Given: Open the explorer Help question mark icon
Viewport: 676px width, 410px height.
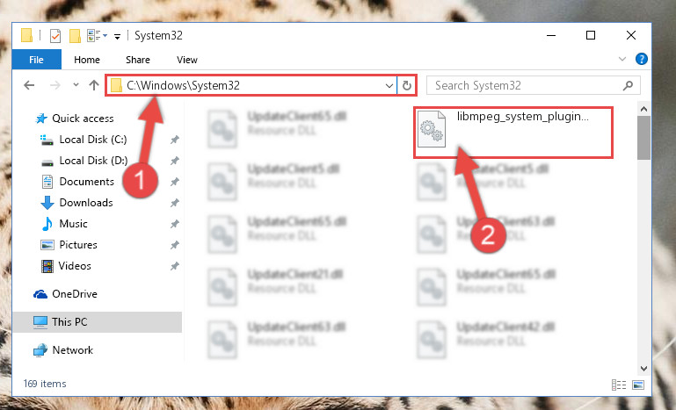Looking at the screenshot, I should pyautogui.click(x=641, y=59).
